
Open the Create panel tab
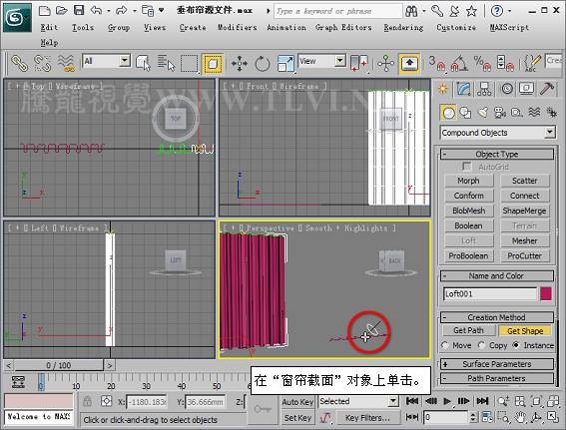(x=442, y=89)
